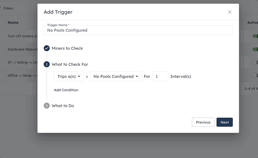Viewport: 258px width, 158px height.
Task: Expand the No Pools Configured dropdown
Action: 116,76
